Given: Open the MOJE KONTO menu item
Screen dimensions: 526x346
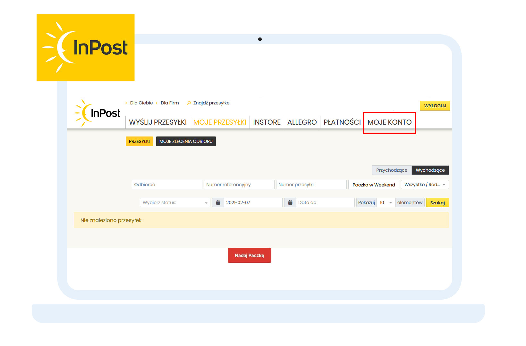Looking at the screenshot, I should click(389, 122).
